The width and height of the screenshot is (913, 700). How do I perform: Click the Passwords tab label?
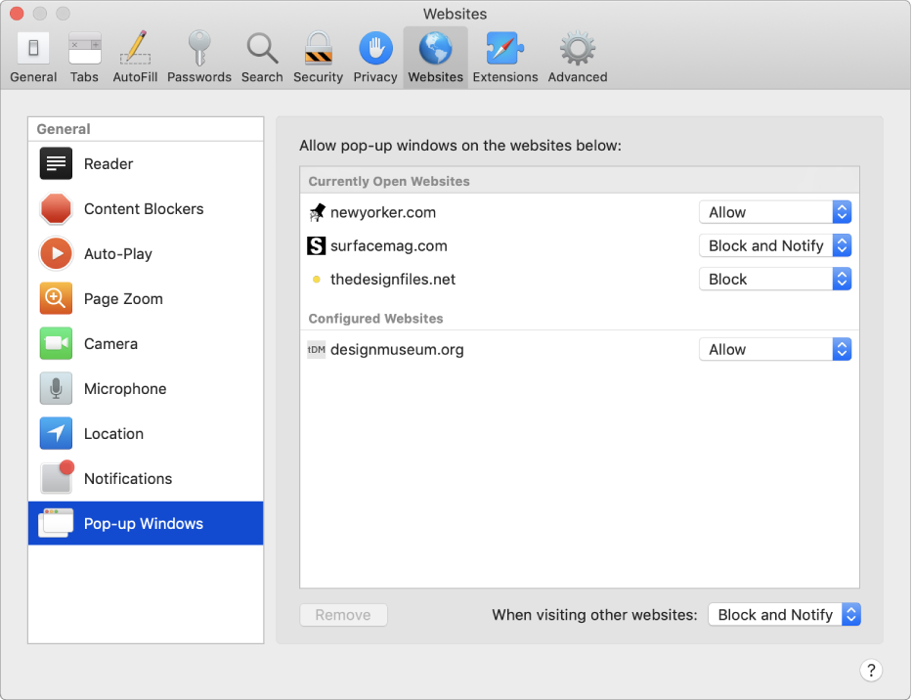pos(199,77)
